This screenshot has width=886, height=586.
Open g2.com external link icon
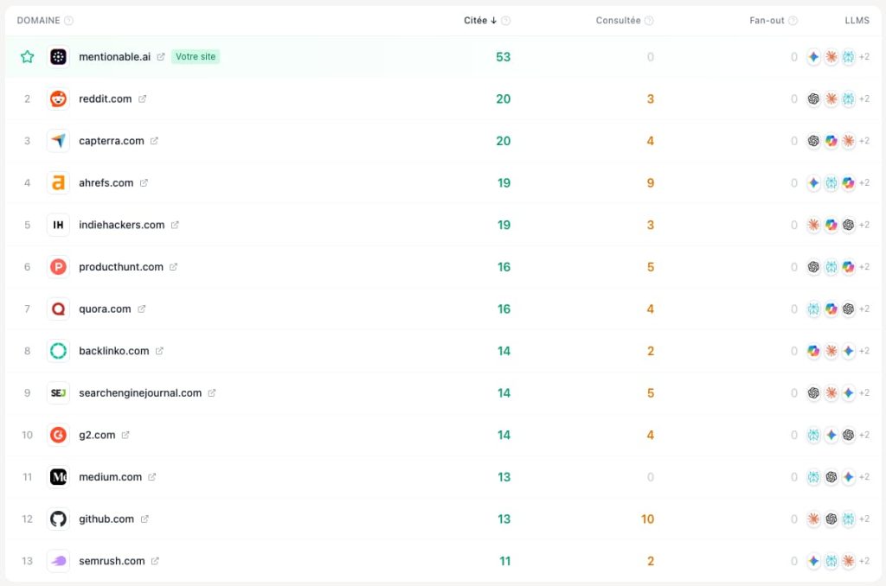(x=125, y=435)
